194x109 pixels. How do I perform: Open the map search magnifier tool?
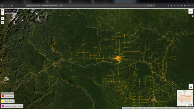tap(2, 23)
